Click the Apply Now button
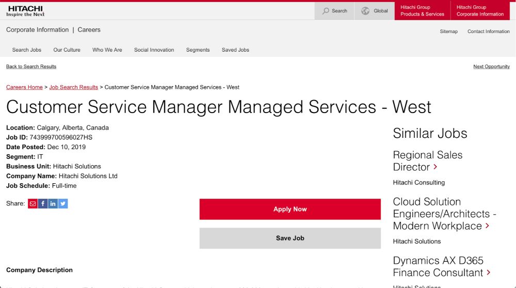Image resolution: width=516 pixels, height=288 pixels. click(x=290, y=209)
